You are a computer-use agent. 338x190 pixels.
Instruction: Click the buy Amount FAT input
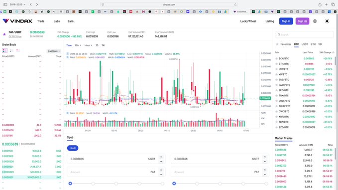tap(116, 172)
